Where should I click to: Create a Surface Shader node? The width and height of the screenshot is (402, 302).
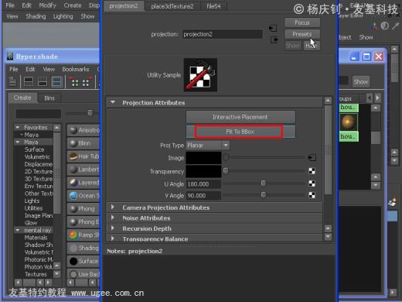83,262
